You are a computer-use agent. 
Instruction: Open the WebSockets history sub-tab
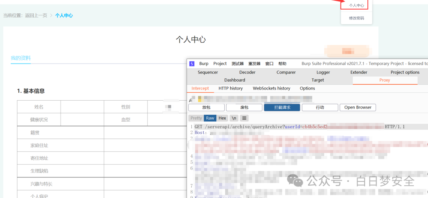[271, 88]
